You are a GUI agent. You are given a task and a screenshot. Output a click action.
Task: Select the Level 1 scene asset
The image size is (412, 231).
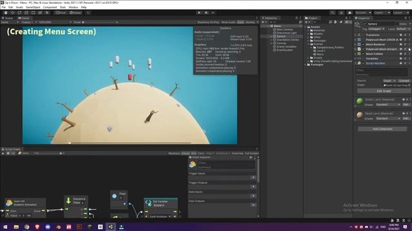[321, 51]
